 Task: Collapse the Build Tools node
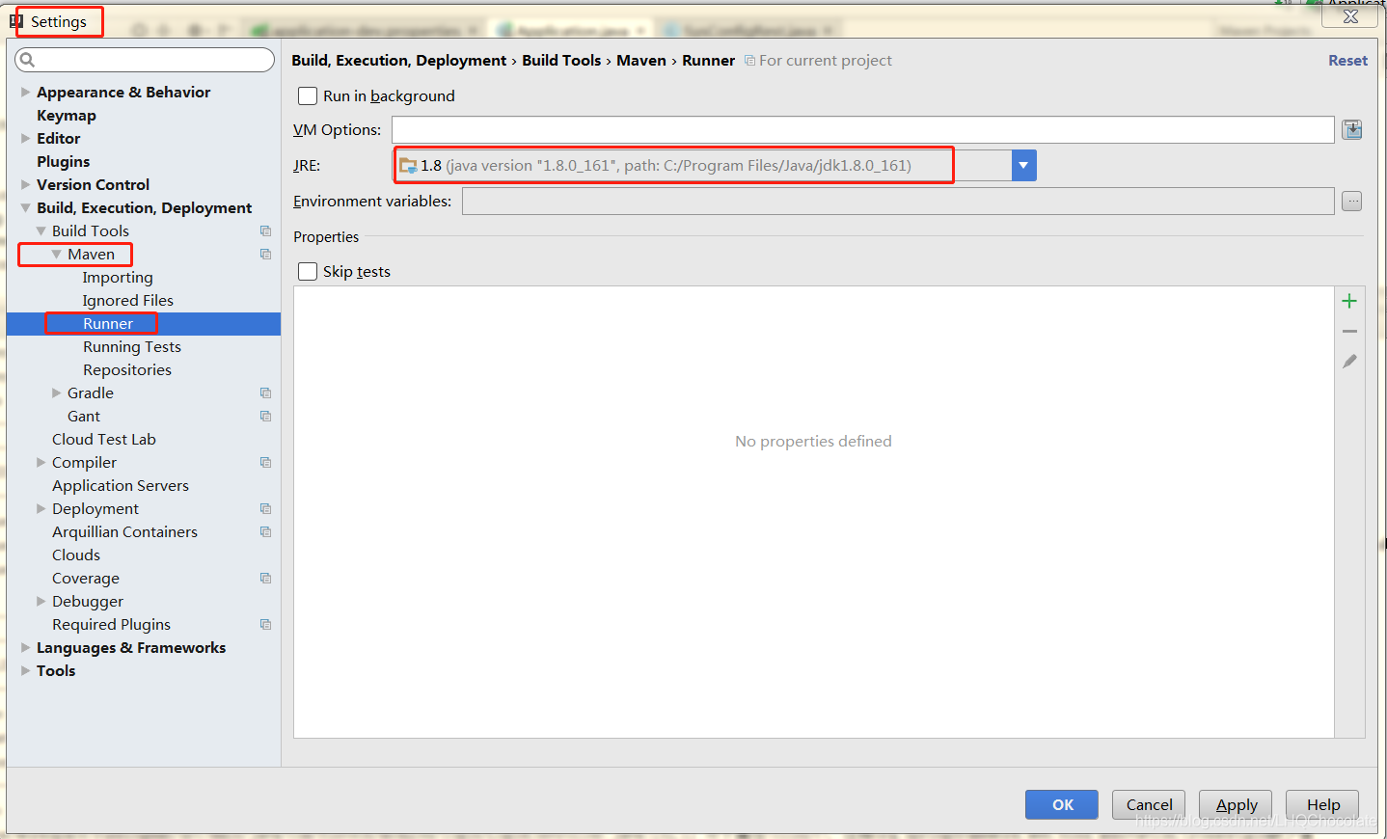[x=41, y=231]
